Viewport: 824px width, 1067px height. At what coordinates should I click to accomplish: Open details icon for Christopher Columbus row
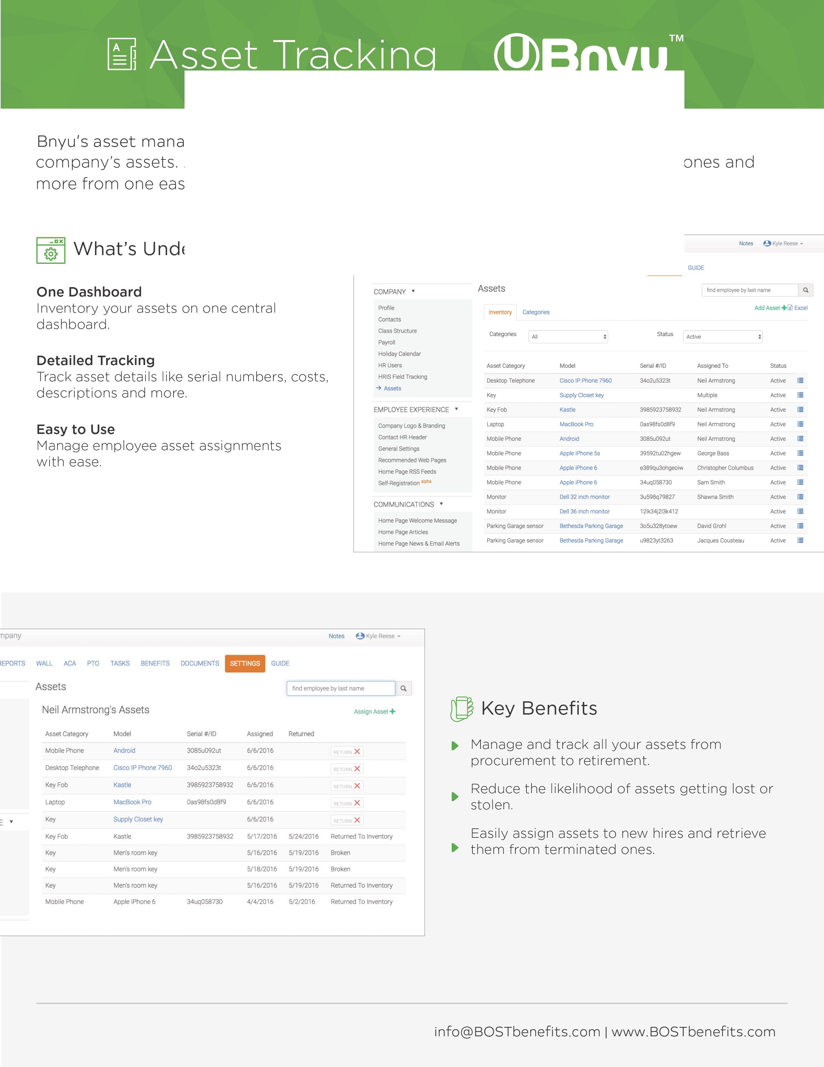[800, 468]
